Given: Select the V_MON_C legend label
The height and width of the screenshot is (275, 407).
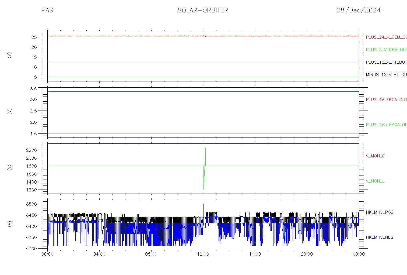Looking at the screenshot, I should coord(375,156).
